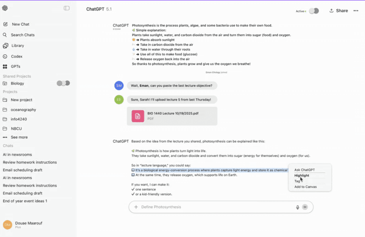Viewport: 365px width, 237px height.
Task: Open the Library page
Action: click(x=13, y=46)
